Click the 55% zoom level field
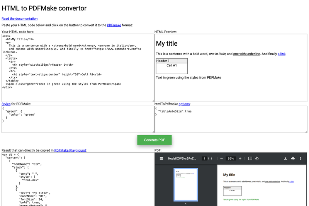Viewport: 309px width, 206px height. coord(231,158)
